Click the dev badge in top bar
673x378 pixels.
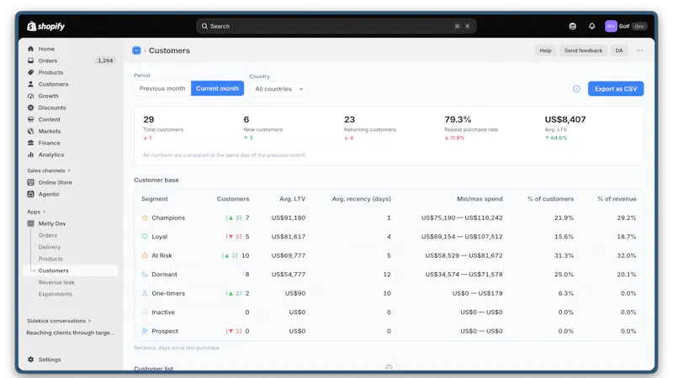(639, 26)
